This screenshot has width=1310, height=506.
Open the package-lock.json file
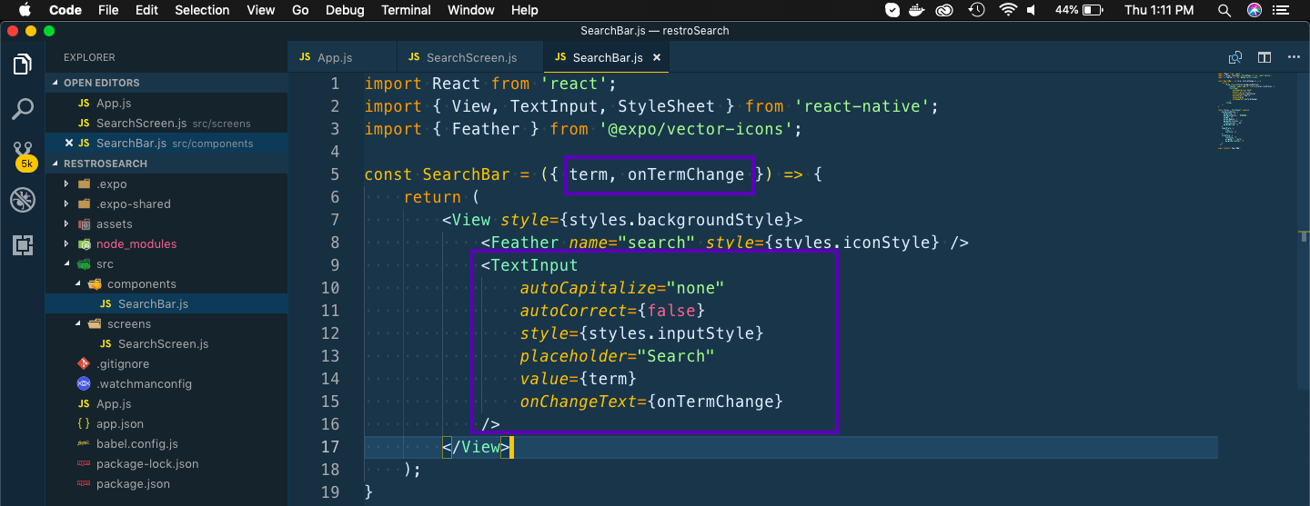[166, 463]
